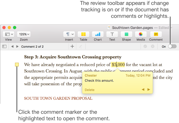Insert a Table
Screen dimensions: 179x123
point(83,34)
